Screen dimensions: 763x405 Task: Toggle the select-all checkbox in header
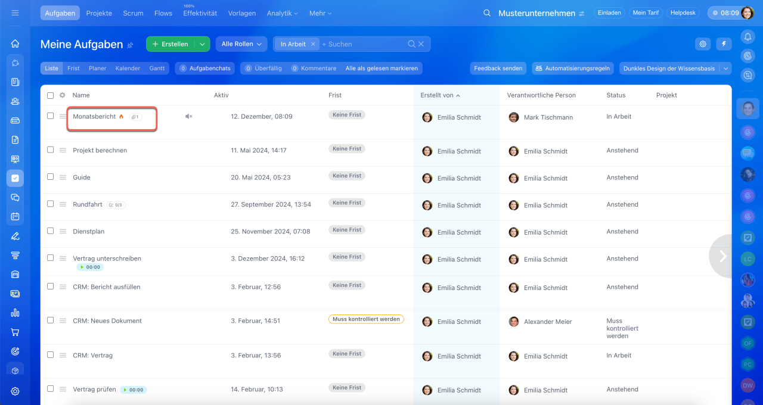(51, 95)
